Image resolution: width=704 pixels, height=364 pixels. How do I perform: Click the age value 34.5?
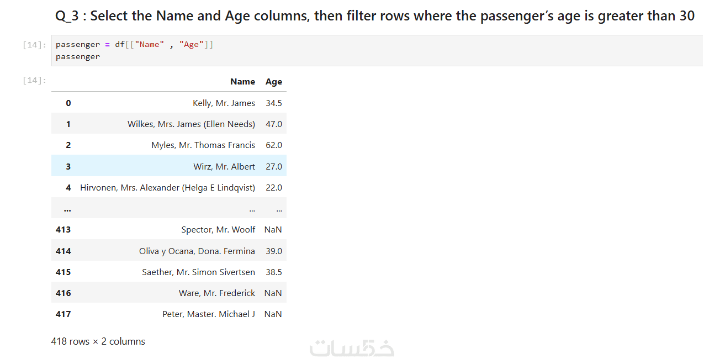(x=273, y=103)
